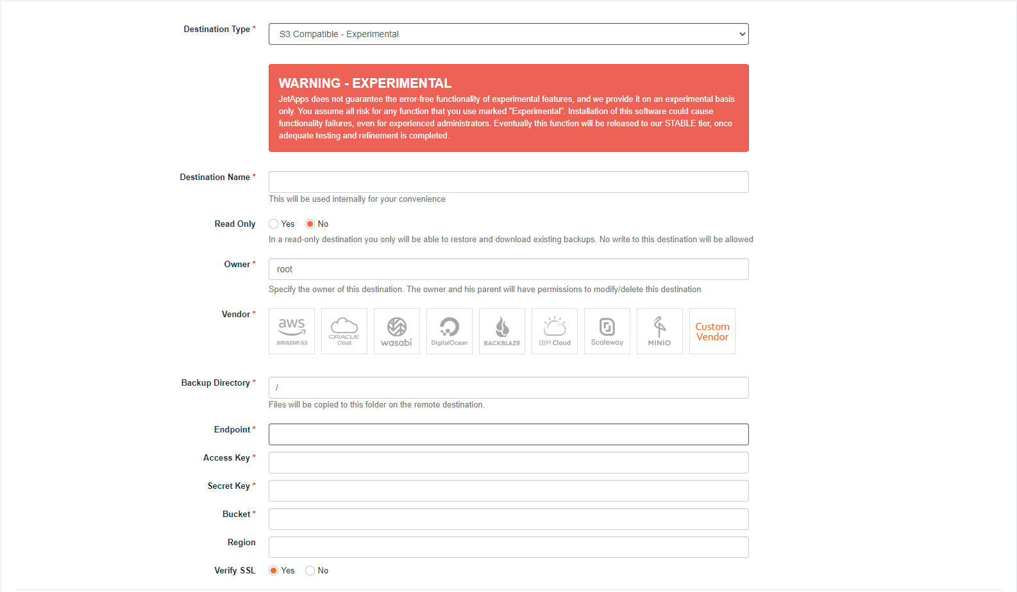Click the read-only destination description text

[x=511, y=240]
